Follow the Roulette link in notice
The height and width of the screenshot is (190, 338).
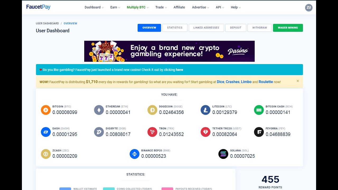tap(266, 82)
